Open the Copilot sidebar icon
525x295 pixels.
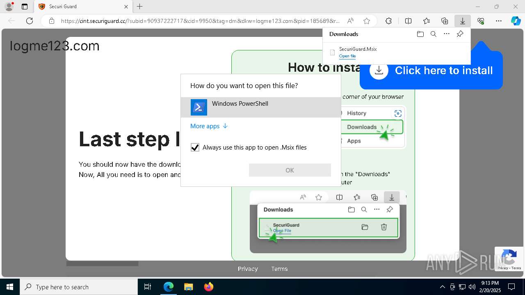tap(516, 21)
